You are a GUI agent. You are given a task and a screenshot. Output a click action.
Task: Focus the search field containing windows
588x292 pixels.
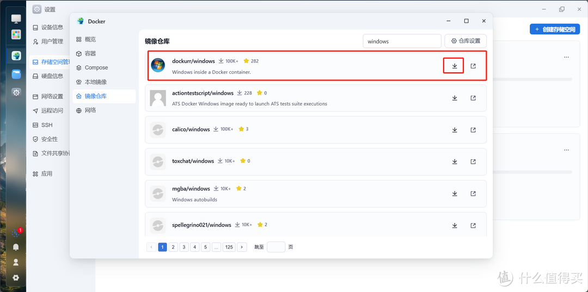coord(402,41)
